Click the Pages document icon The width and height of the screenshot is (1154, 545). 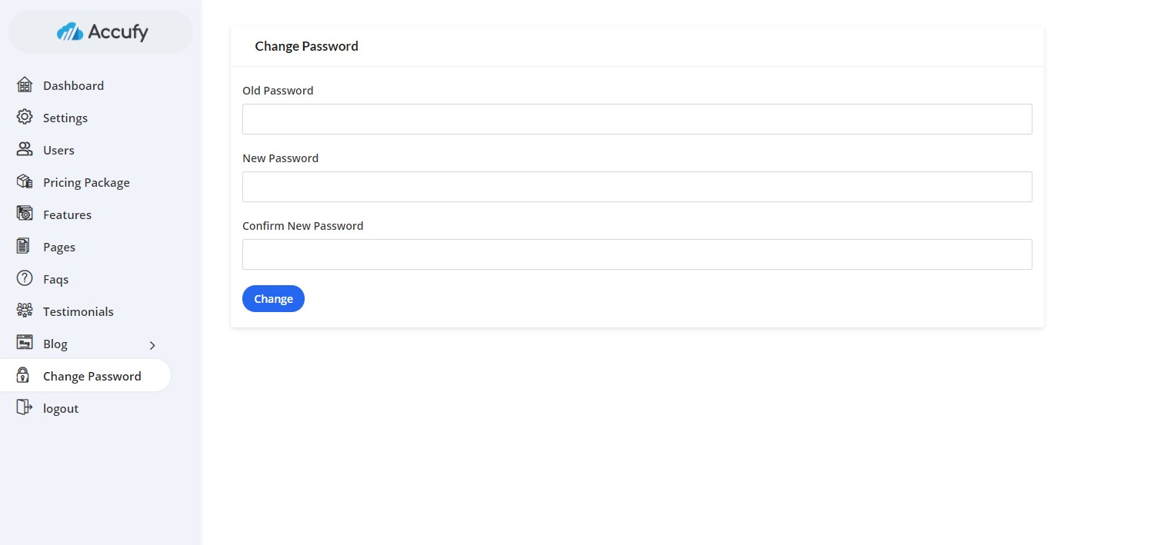pos(24,246)
